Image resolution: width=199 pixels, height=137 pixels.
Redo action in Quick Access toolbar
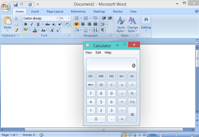(30, 4)
